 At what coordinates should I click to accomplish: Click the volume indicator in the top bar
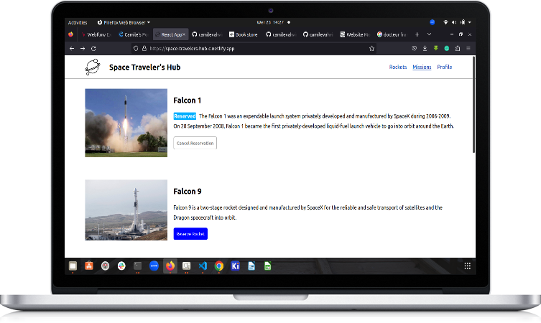454,22
